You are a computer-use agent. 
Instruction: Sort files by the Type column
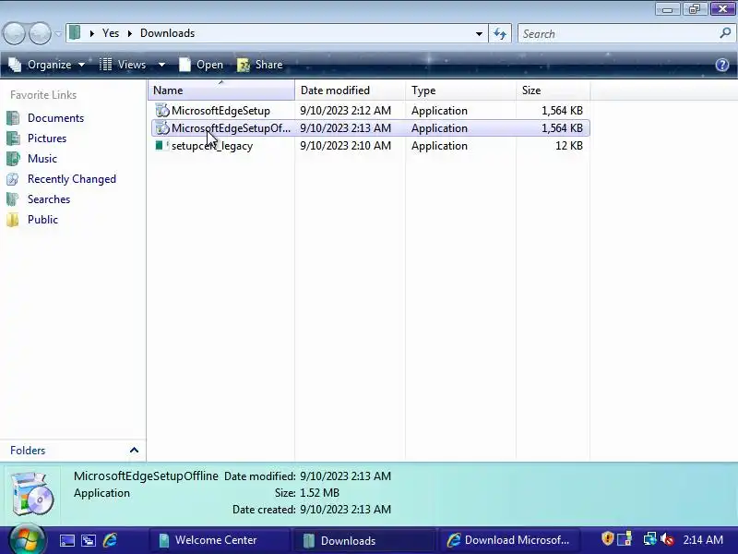(460, 90)
